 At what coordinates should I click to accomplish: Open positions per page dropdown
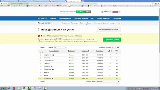(x=114, y=48)
